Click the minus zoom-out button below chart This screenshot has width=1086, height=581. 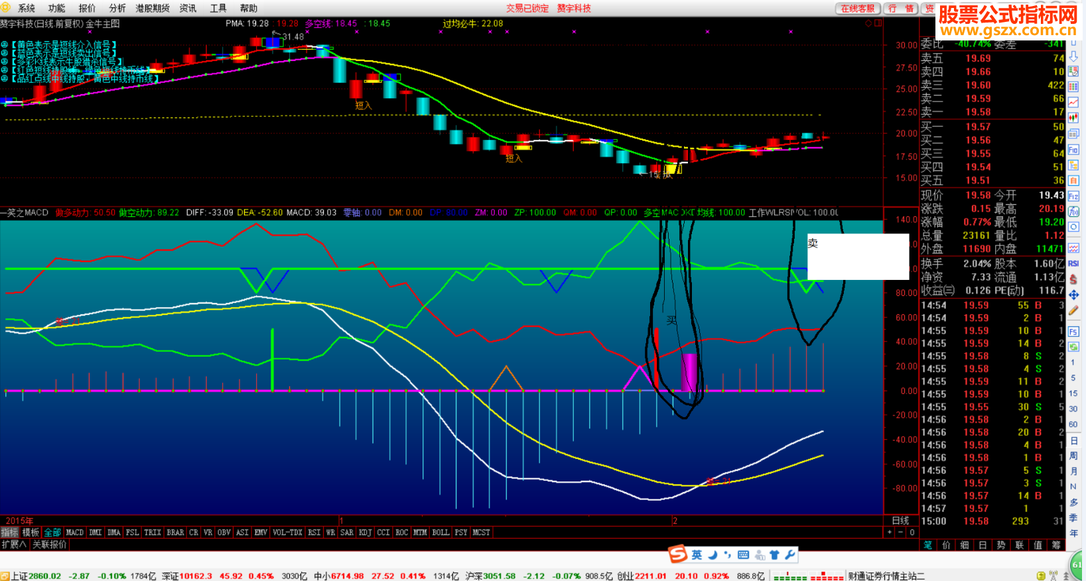[900, 532]
